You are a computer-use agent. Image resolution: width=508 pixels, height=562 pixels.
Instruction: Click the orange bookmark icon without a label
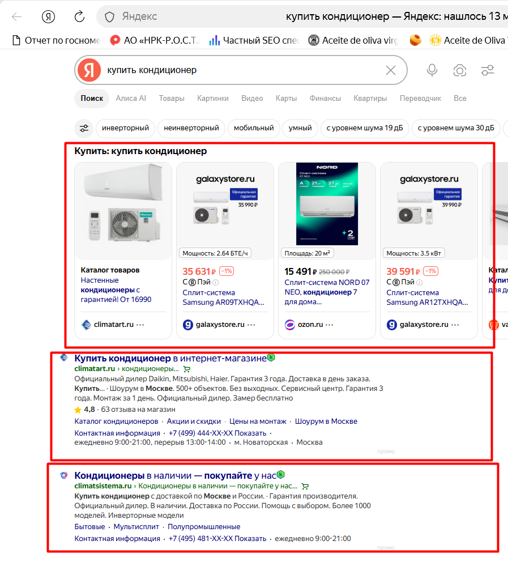415,40
